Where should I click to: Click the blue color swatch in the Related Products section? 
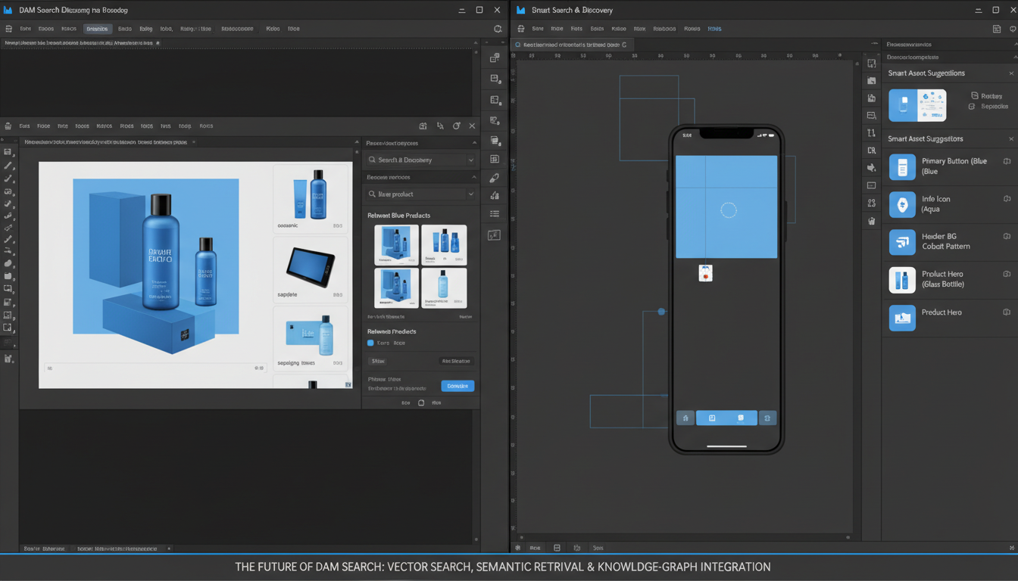coord(372,342)
